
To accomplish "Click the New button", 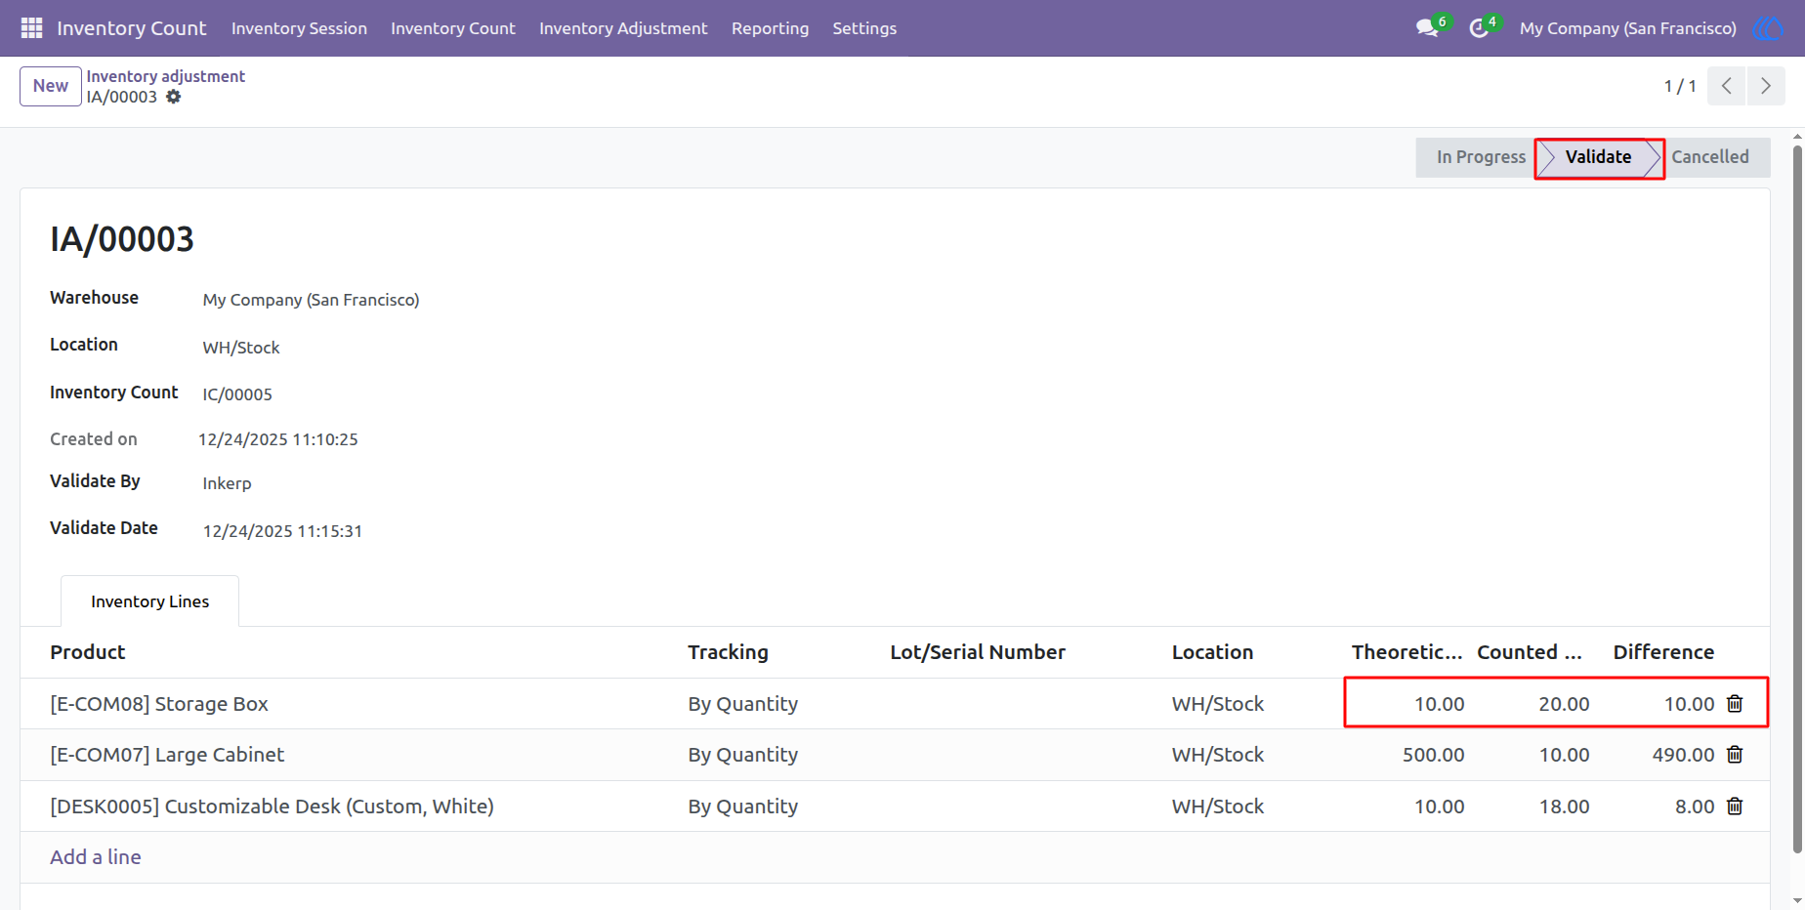I will (x=51, y=86).
